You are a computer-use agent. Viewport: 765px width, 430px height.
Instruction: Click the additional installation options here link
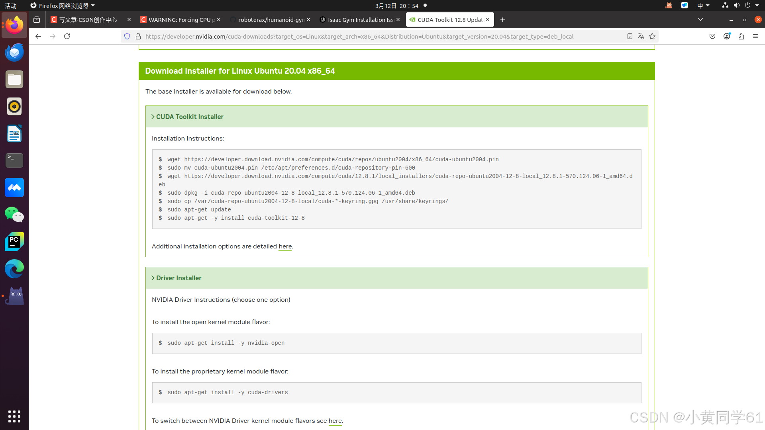coord(285,246)
